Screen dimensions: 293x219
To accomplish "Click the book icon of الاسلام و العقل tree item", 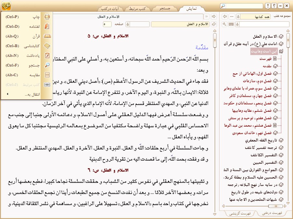I will coord(281,37).
